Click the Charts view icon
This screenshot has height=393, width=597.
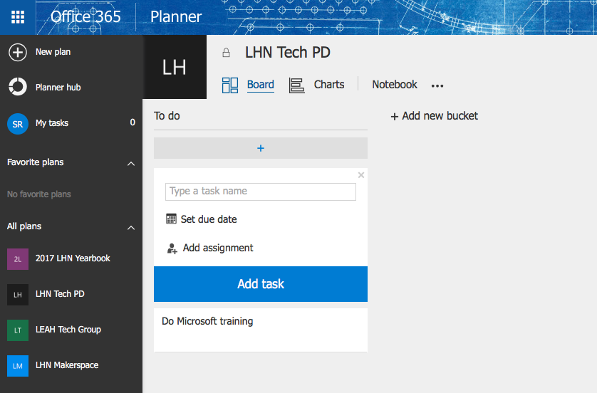pos(296,85)
